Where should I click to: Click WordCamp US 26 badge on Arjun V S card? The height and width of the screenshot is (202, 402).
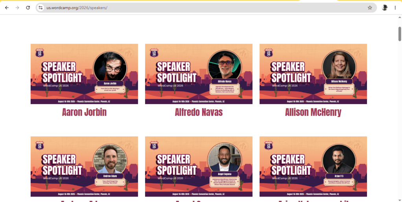click(x=268, y=145)
